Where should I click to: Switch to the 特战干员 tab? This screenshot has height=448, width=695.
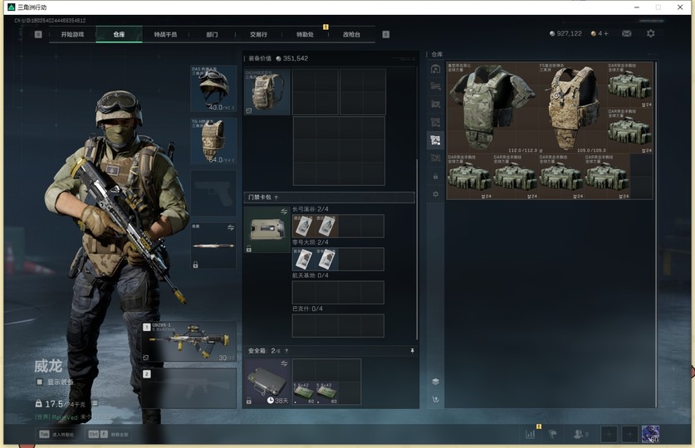(x=165, y=34)
